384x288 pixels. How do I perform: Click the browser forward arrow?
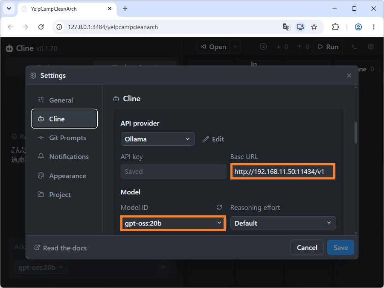click(26, 27)
